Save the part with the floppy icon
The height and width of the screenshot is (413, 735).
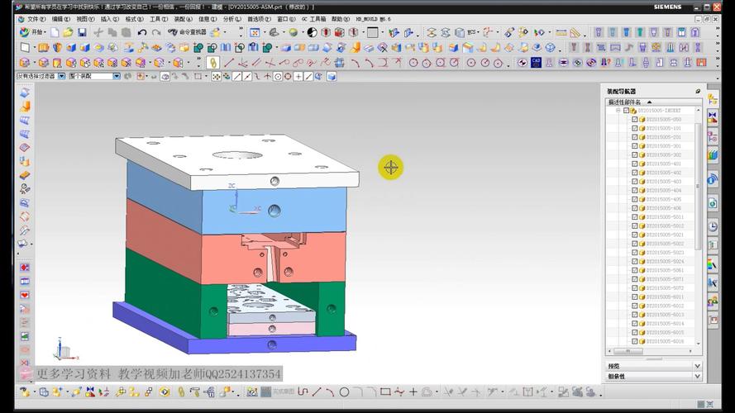(82, 32)
